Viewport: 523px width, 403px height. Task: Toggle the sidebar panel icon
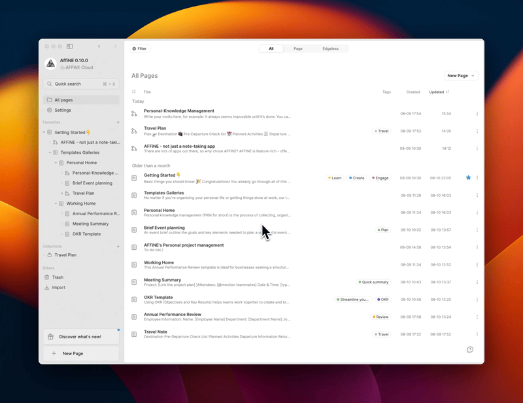(70, 46)
